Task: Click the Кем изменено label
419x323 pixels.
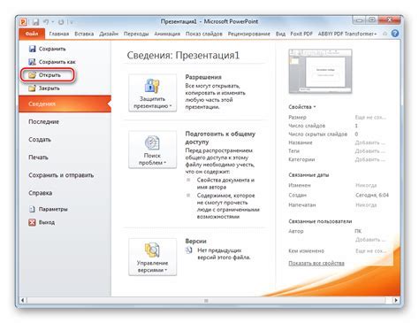Action: [x=306, y=251]
